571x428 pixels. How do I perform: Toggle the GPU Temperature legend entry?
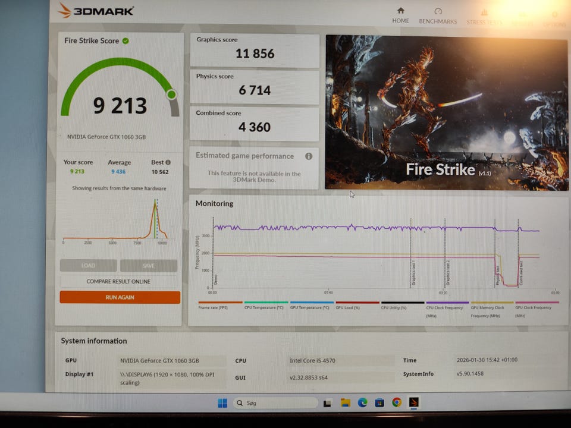(x=311, y=305)
